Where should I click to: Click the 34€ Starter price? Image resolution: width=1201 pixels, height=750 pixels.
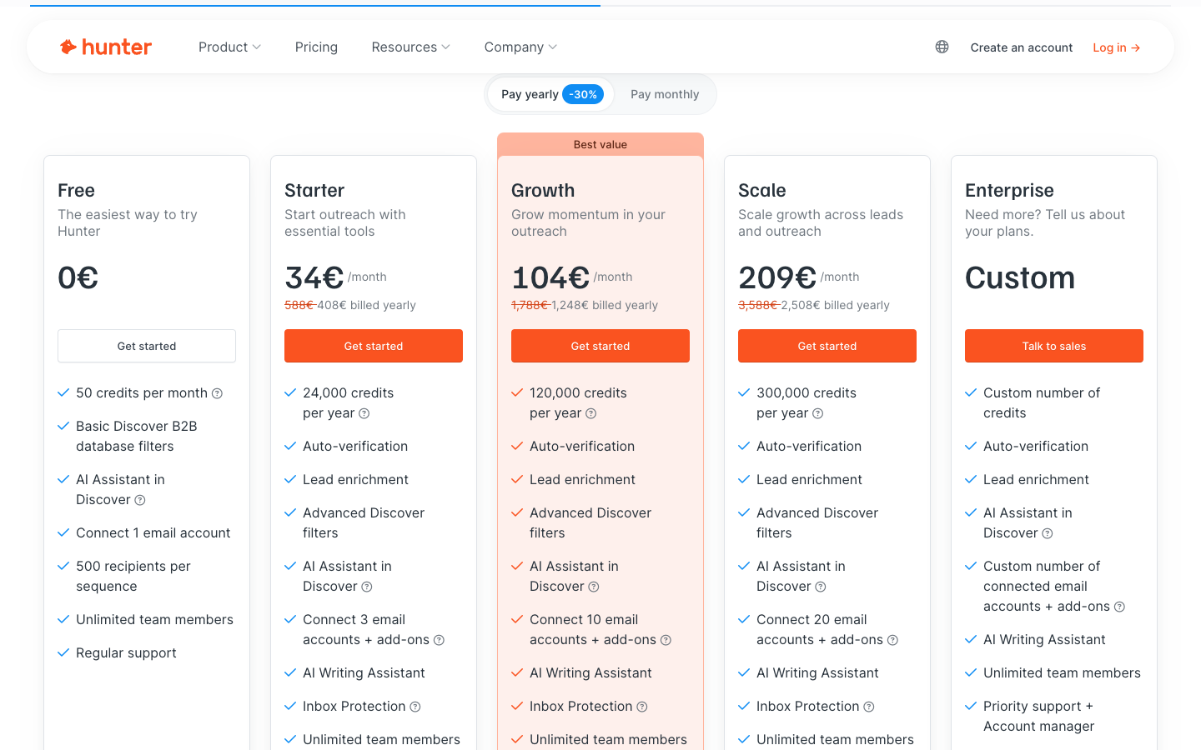click(314, 277)
